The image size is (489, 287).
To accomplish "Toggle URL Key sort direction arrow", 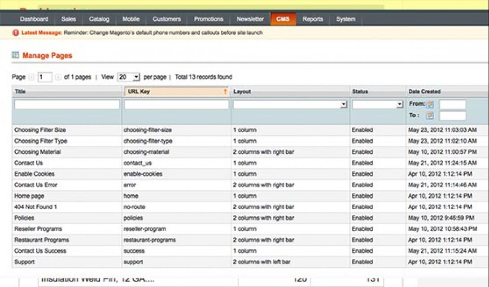I will tap(225, 91).
